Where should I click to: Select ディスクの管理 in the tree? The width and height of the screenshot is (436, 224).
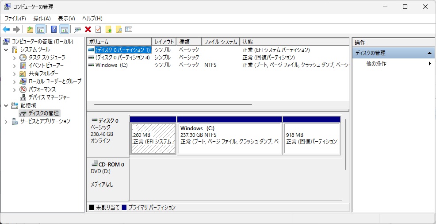(44, 113)
